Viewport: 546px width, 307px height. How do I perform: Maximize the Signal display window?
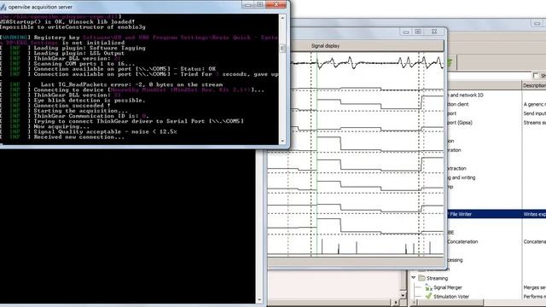pos(418,32)
